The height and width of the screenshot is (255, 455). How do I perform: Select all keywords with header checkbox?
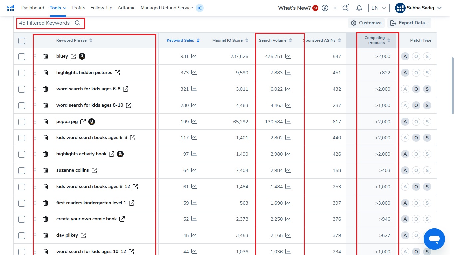(x=22, y=41)
